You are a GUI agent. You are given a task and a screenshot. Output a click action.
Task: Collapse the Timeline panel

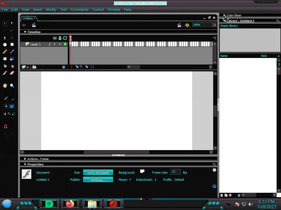tap(25, 32)
